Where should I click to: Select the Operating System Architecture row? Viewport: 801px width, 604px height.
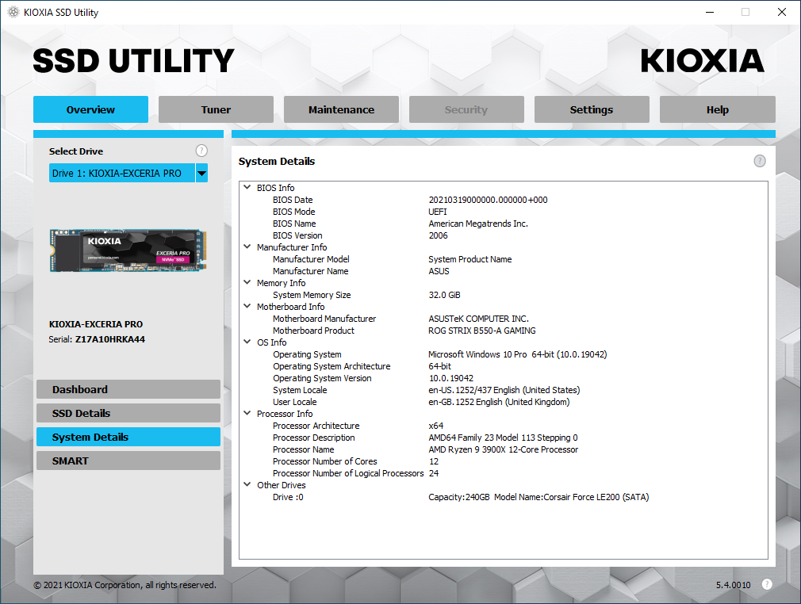point(503,366)
